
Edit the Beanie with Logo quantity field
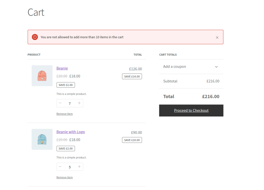point(70,167)
